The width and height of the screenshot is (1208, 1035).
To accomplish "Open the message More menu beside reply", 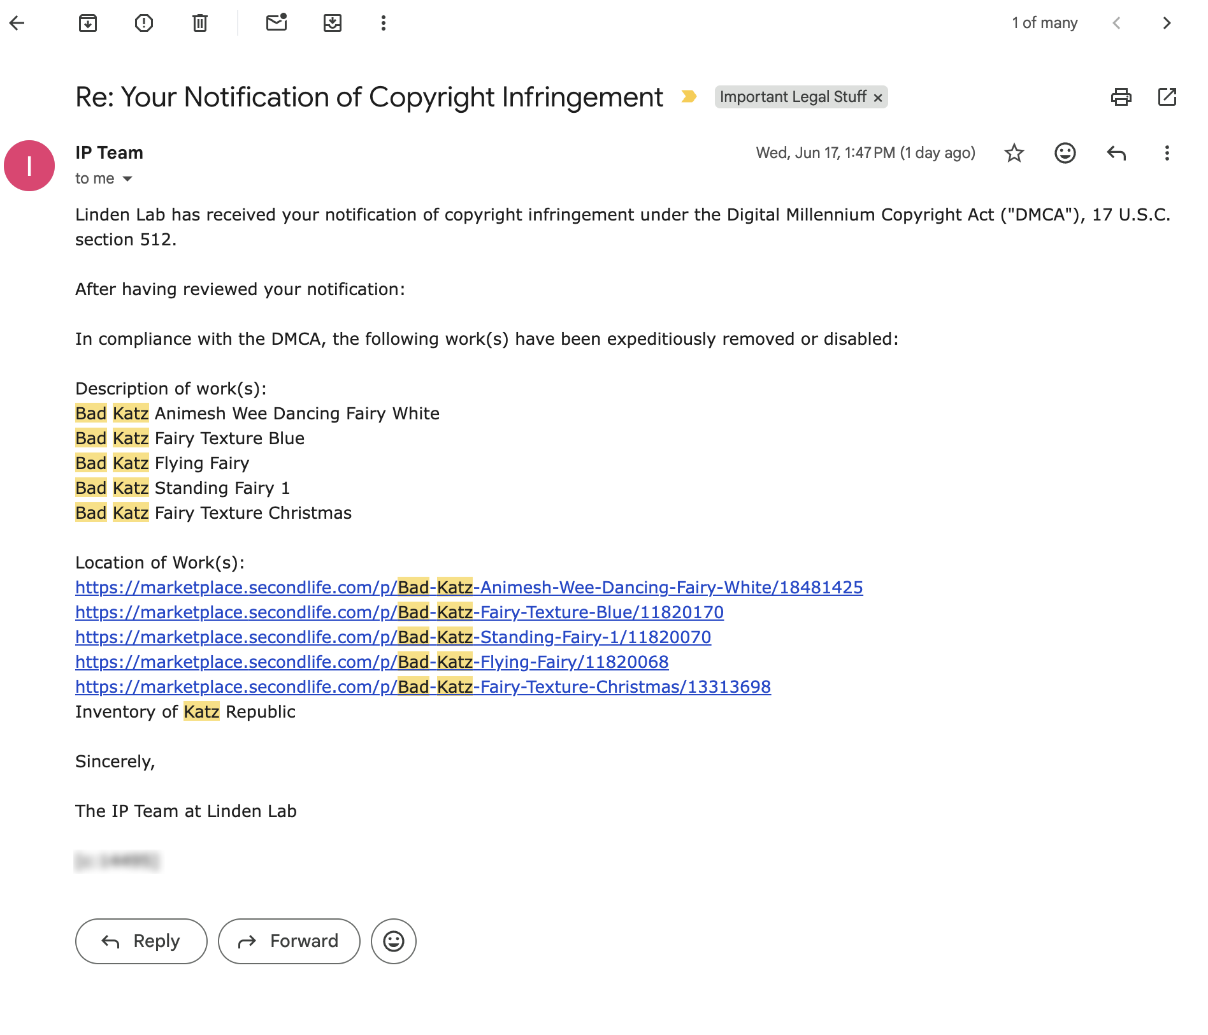I will pyautogui.click(x=1167, y=153).
